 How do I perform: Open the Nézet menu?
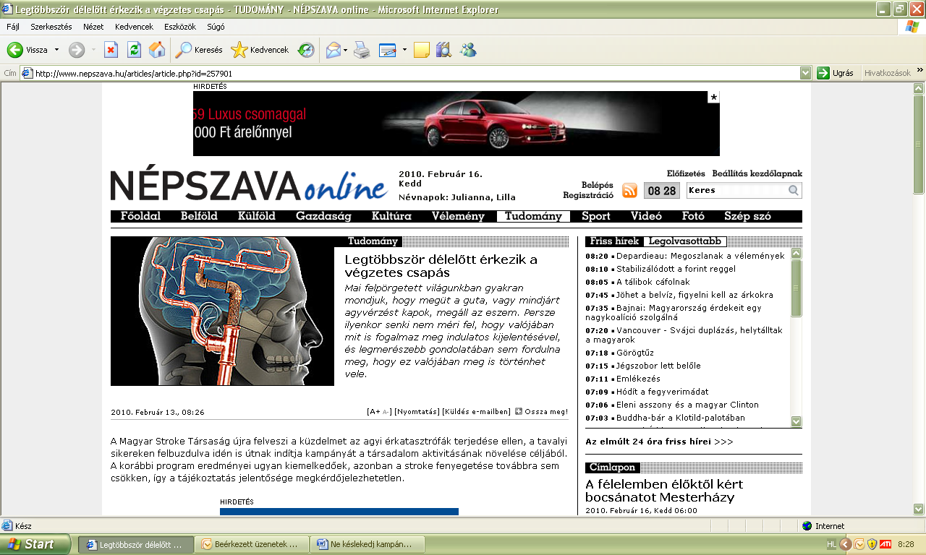point(93,27)
